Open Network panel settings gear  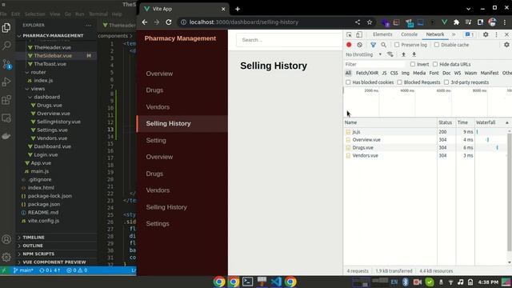point(506,45)
